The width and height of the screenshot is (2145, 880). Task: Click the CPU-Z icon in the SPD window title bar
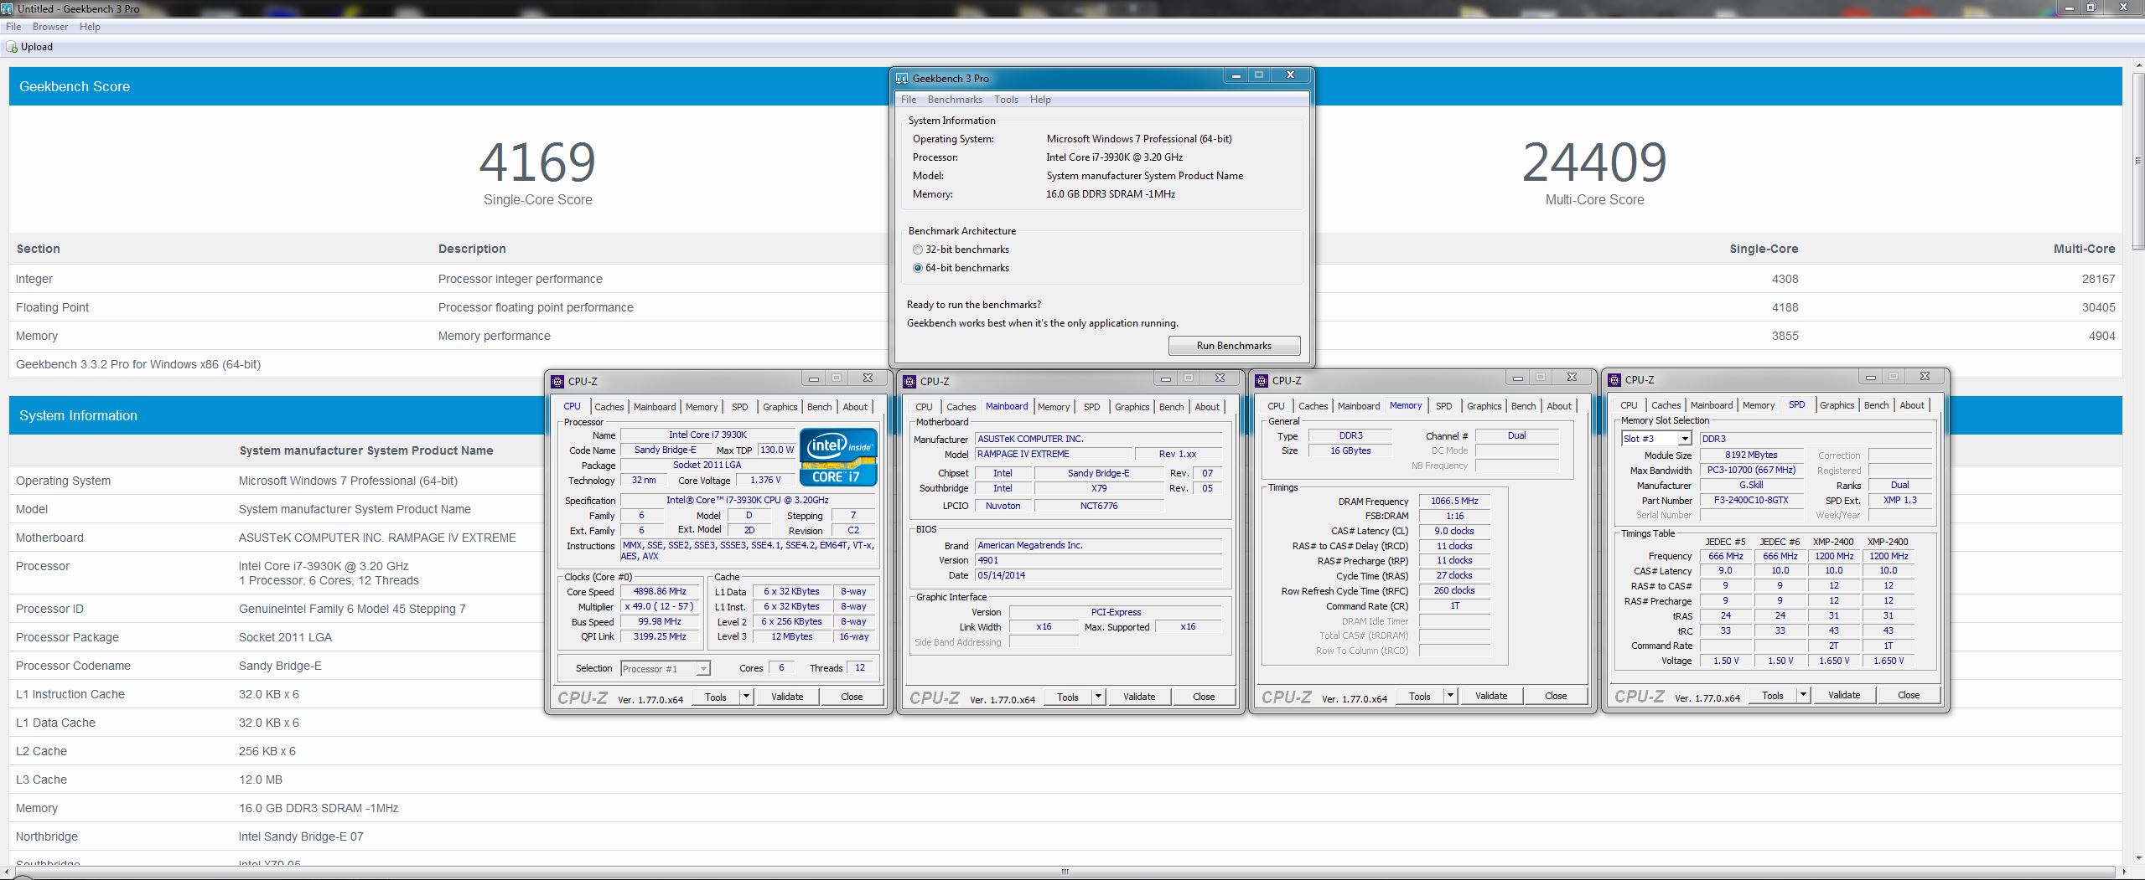pyautogui.click(x=1614, y=380)
